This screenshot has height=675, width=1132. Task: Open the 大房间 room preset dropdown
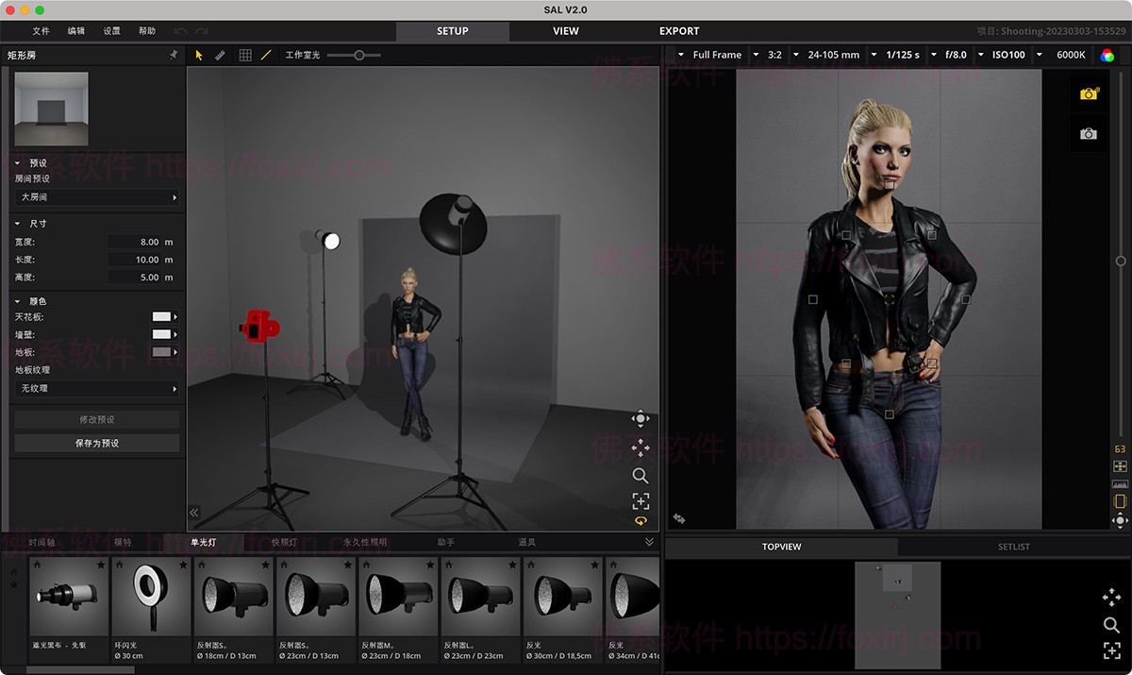97,197
